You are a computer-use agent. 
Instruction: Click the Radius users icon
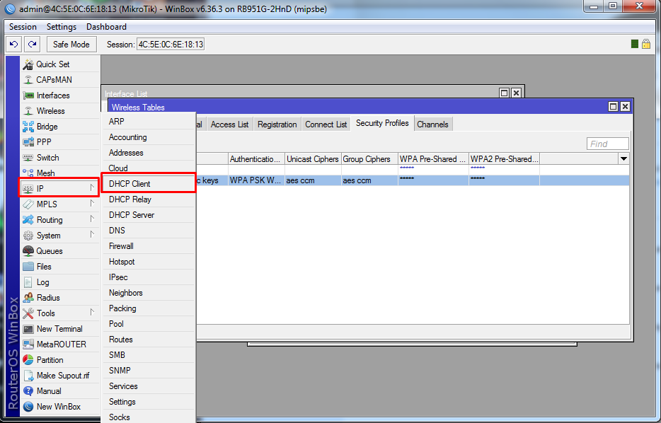(28, 298)
